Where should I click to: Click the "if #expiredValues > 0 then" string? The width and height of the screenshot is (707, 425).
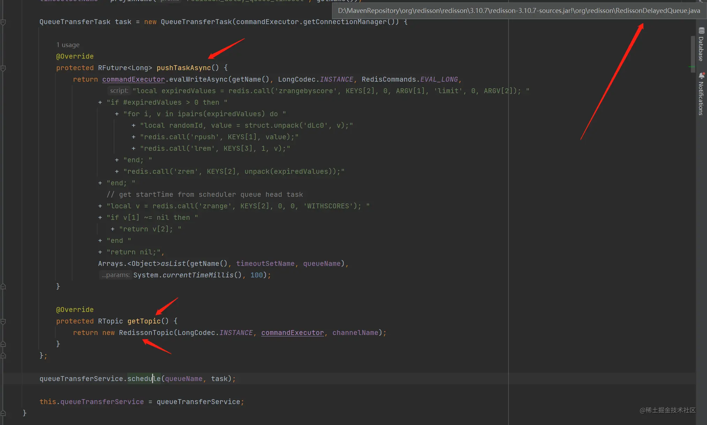(167, 102)
